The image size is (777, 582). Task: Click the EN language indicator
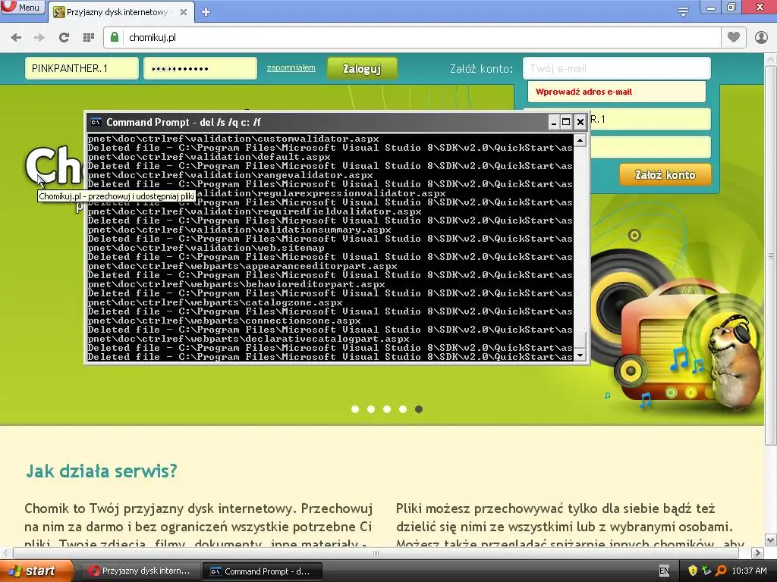click(x=664, y=571)
